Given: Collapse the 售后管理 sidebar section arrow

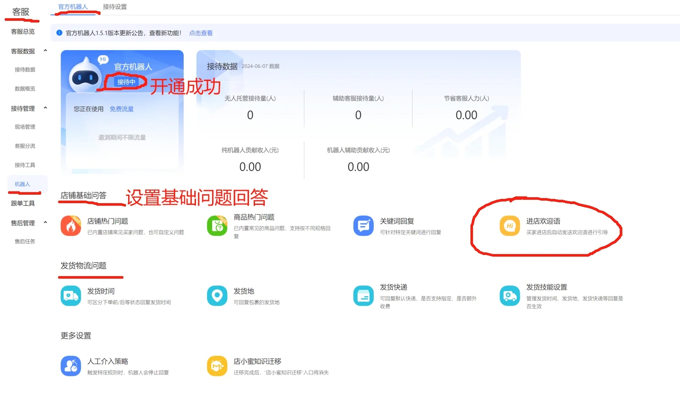Looking at the screenshot, I should 45,223.
